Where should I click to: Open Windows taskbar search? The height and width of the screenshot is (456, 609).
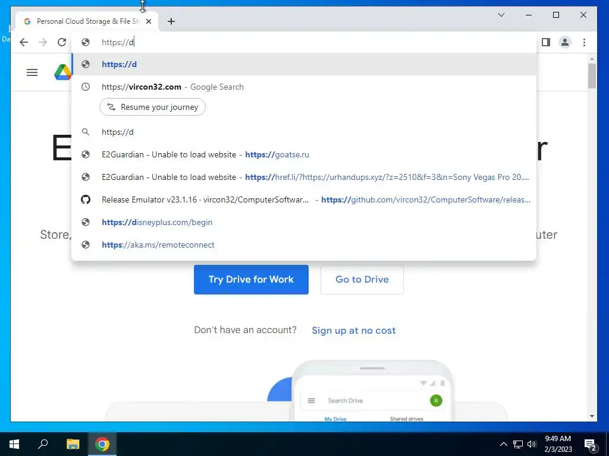43,444
